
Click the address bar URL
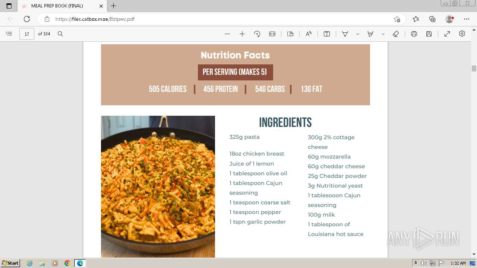pyautogui.click(x=95, y=19)
